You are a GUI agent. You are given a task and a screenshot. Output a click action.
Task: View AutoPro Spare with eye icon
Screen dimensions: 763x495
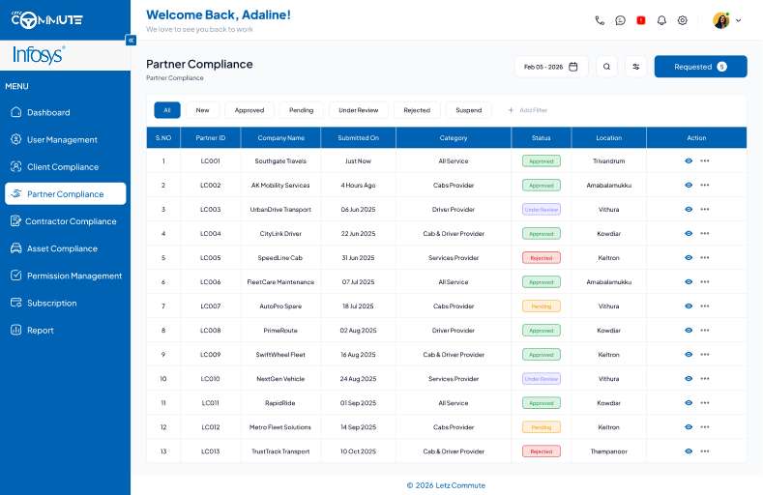click(689, 306)
